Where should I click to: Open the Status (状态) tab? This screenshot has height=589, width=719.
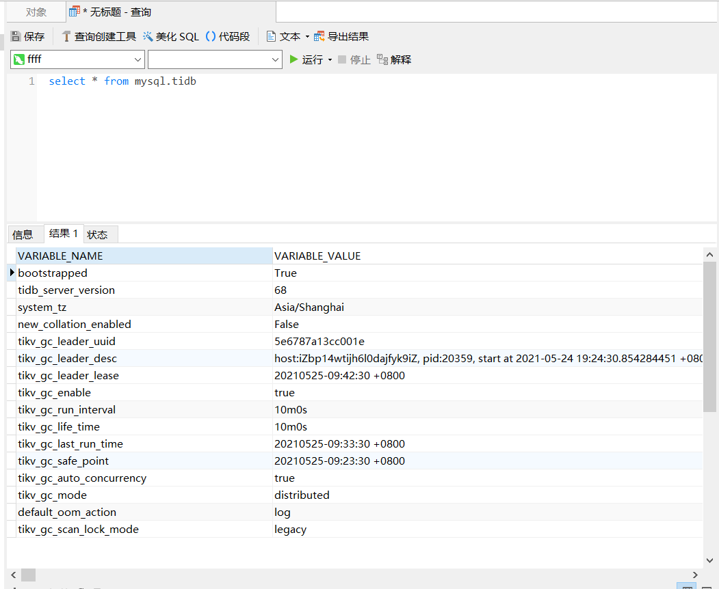pyautogui.click(x=98, y=234)
